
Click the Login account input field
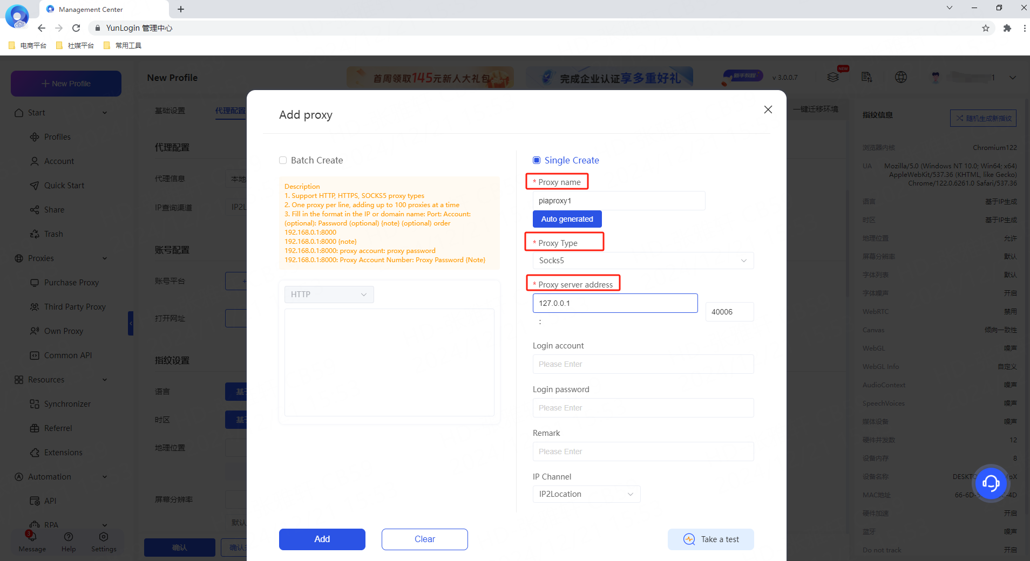[642, 364]
